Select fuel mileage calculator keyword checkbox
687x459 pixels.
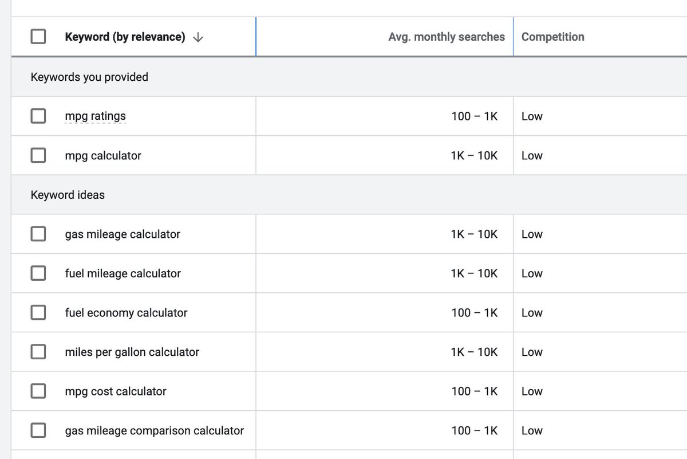(x=38, y=273)
